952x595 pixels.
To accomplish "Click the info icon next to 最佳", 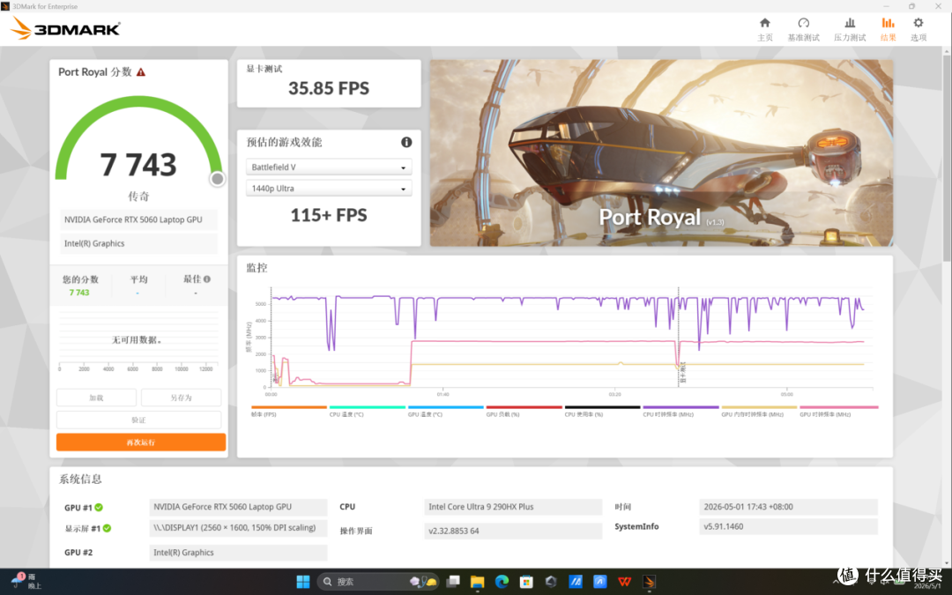I will 207,279.
